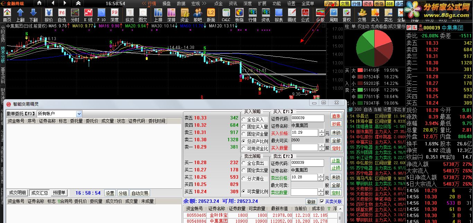Open the 多股 multi-stock icon
The image size is (473, 223).
(320, 16)
